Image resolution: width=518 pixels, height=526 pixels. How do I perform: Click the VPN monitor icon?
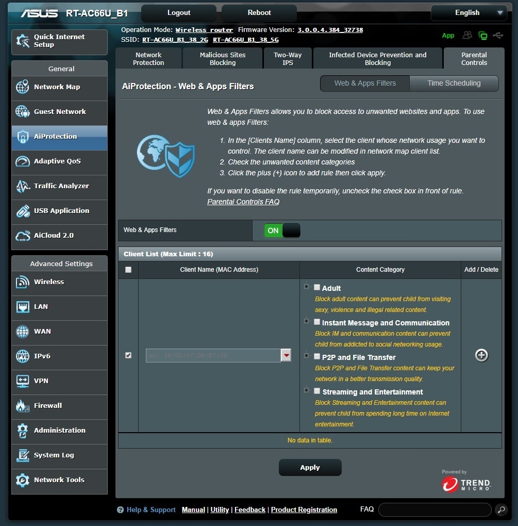[23, 381]
